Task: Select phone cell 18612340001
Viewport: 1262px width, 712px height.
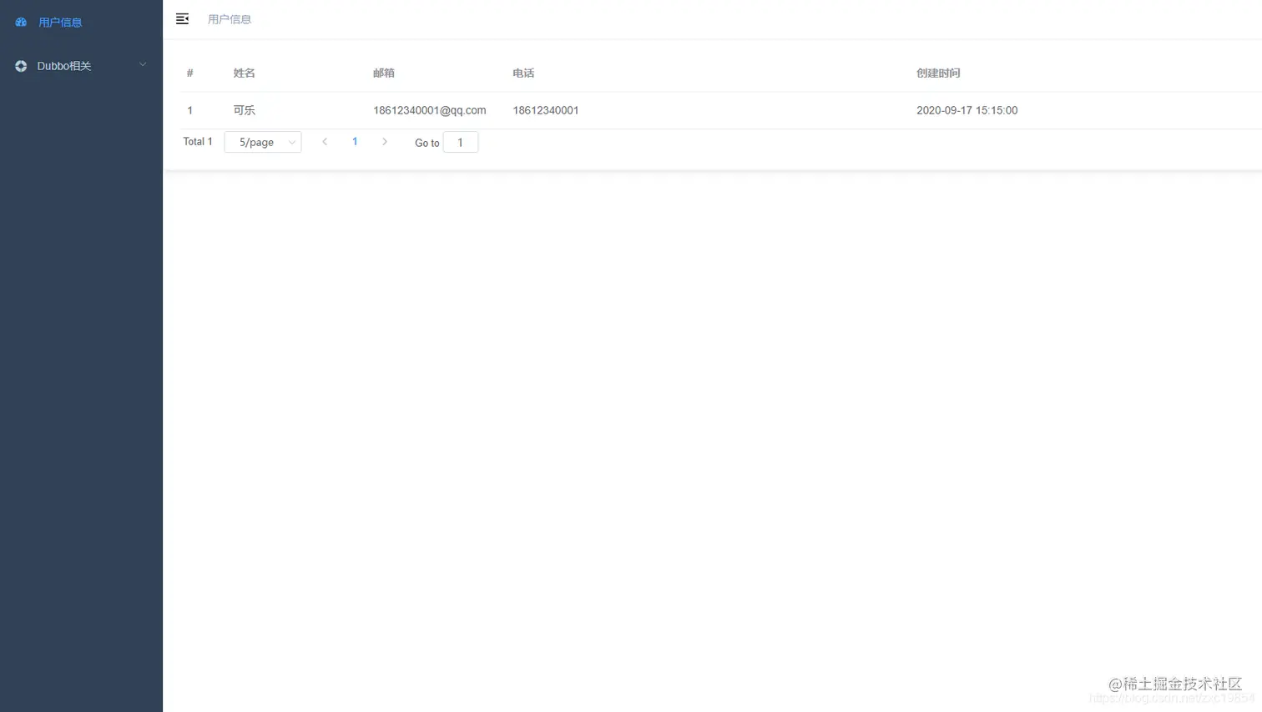Action: click(x=546, y=110)
